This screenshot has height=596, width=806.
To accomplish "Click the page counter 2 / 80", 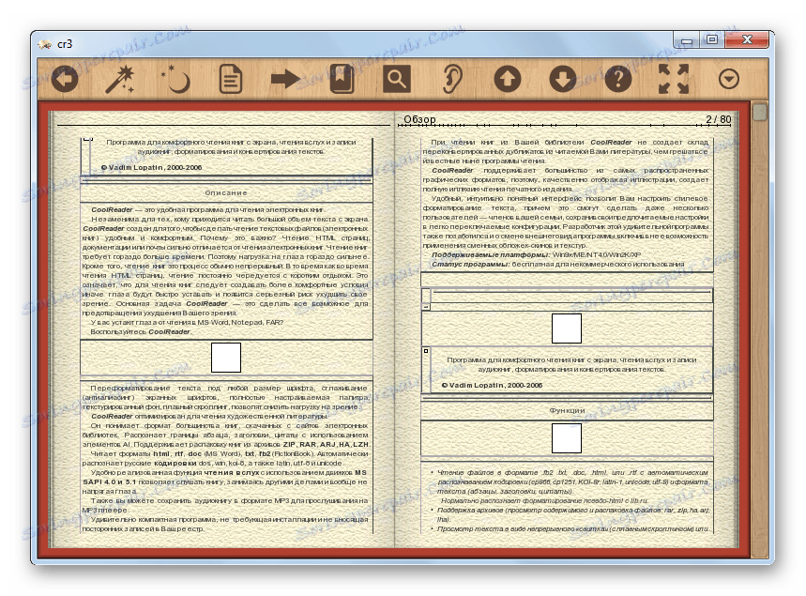I will coord(718,119).
